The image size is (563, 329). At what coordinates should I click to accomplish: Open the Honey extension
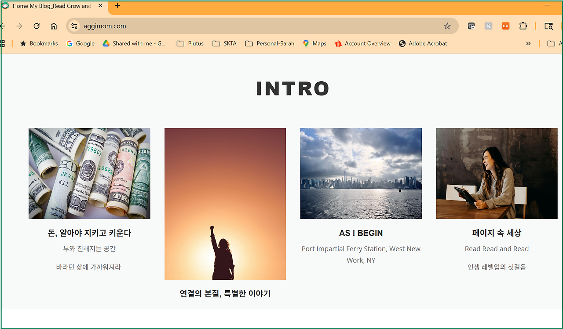click(x=488, y=26)
